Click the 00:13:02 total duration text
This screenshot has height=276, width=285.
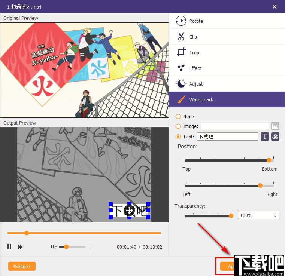152,247
